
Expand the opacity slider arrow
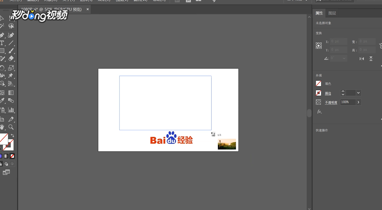[x=358, y=102]
